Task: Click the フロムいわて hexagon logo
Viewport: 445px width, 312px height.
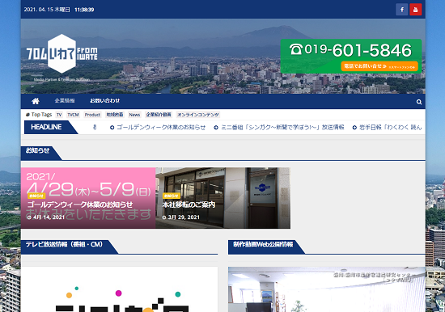Action: (x=61, y=54)
